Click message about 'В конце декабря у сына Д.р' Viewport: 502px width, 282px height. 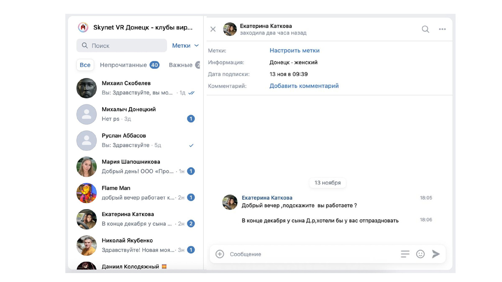320,220
